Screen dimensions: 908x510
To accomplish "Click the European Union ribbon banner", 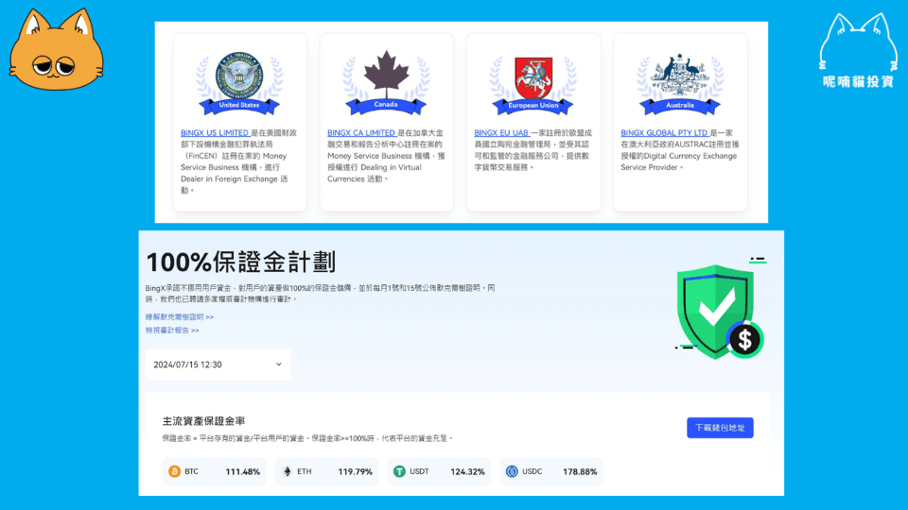I will pos(533,106).
